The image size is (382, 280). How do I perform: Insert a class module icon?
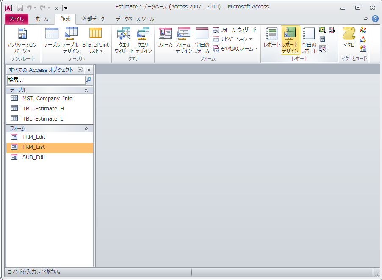click(x=363, y=39)
